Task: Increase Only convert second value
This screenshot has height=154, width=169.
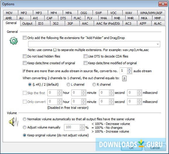Action: pyautogui.click(x=111, y=100)
